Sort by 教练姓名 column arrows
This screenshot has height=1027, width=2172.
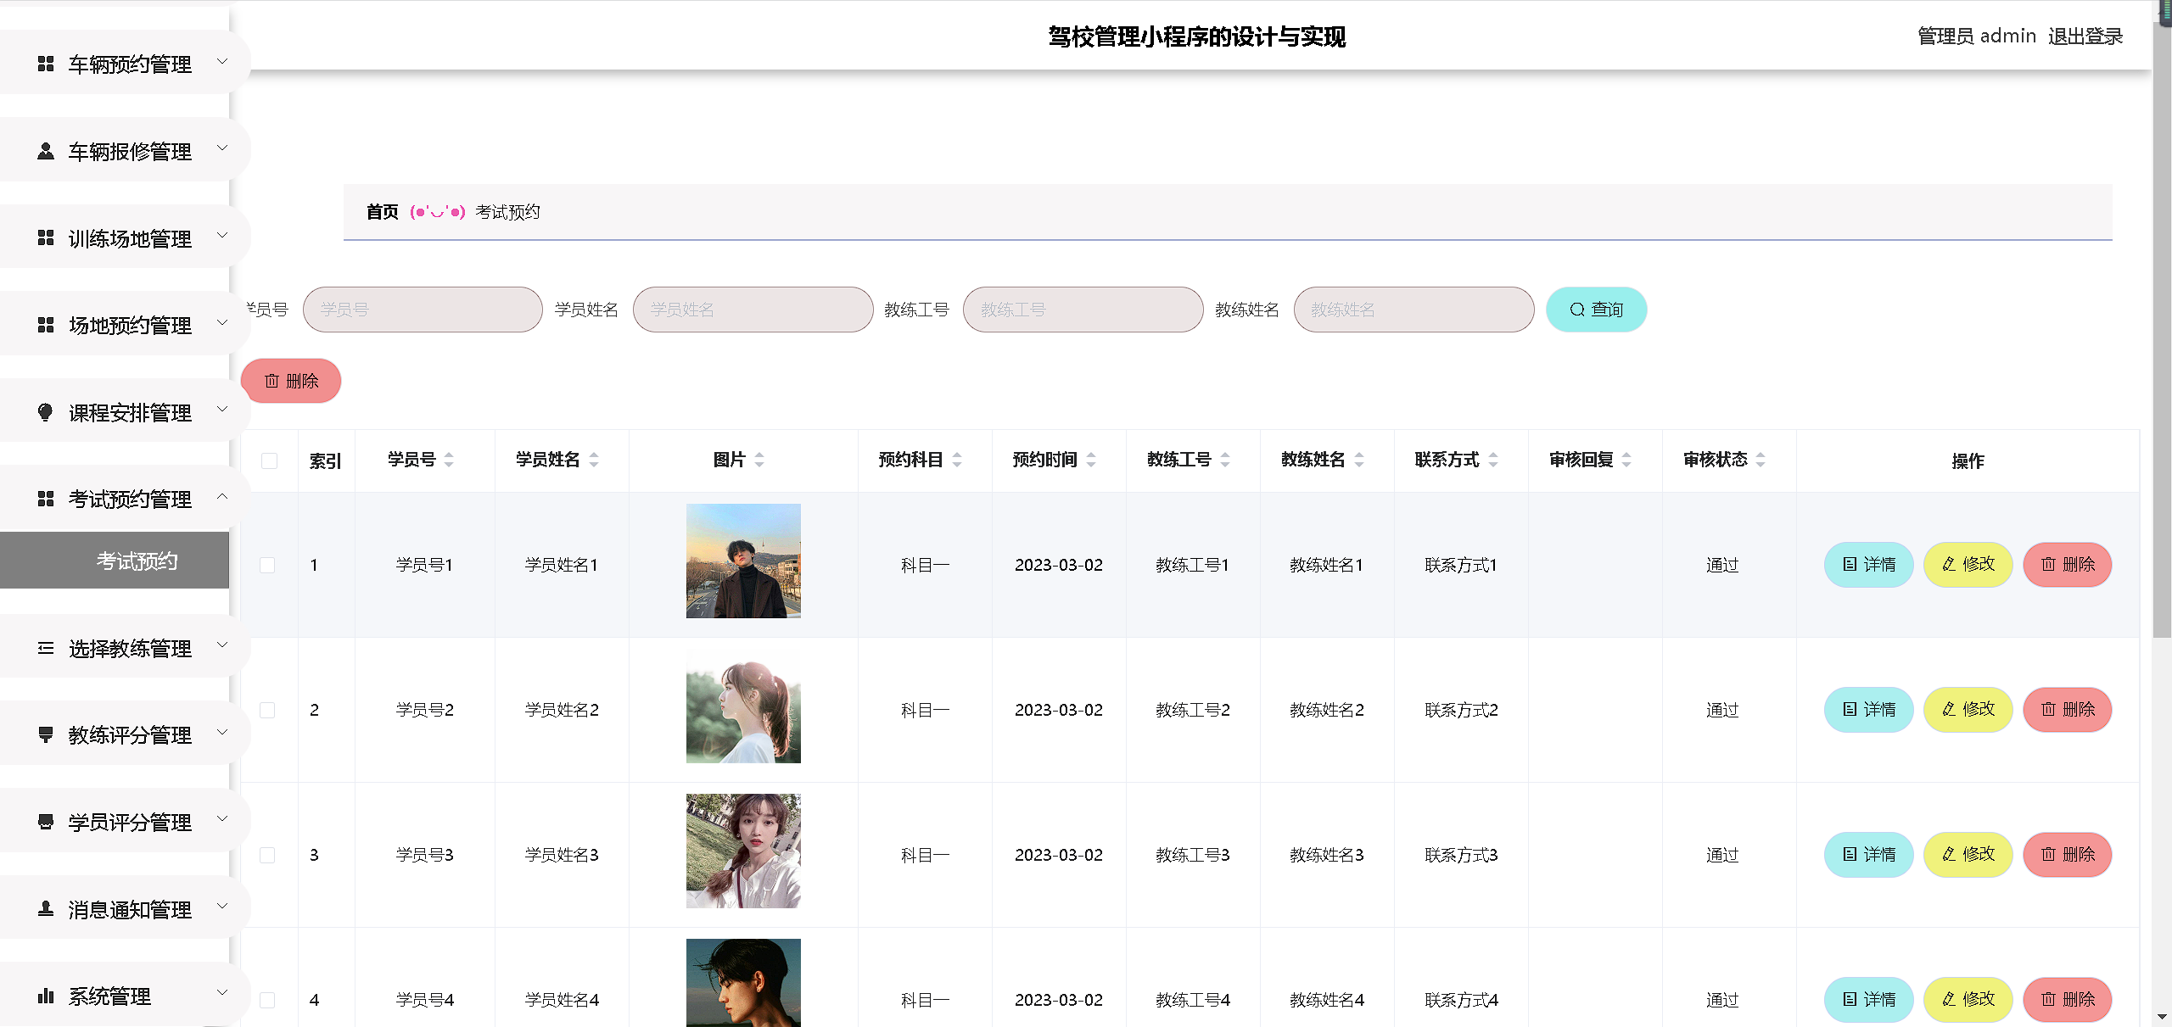point(1359,460)
